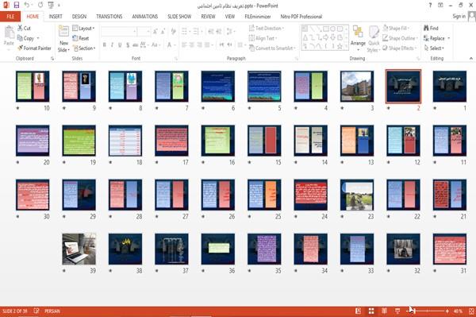This screenshot has height=317, width=476.
Task: Click the Arrange icon in Drawing group
Action: coord(358,33)
